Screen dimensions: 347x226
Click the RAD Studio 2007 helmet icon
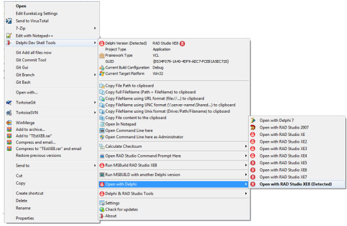(x=253, y=127)
